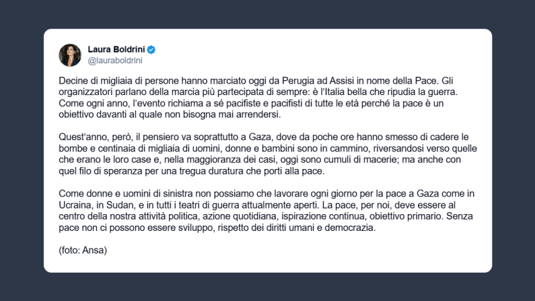The height and width of the screenshot is (301, 535).
Task: Click Laura Boldrini's profile avatar photo
Action: 70,55
